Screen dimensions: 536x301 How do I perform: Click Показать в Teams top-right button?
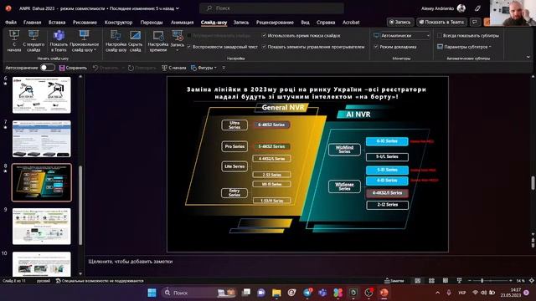pos(441,22)
